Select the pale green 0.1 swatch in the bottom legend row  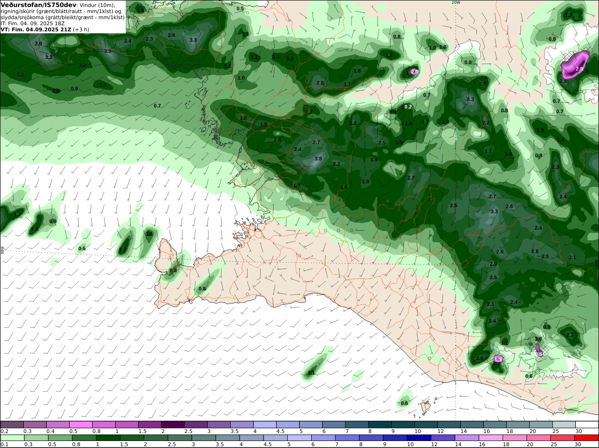click(x=12, y=438)
